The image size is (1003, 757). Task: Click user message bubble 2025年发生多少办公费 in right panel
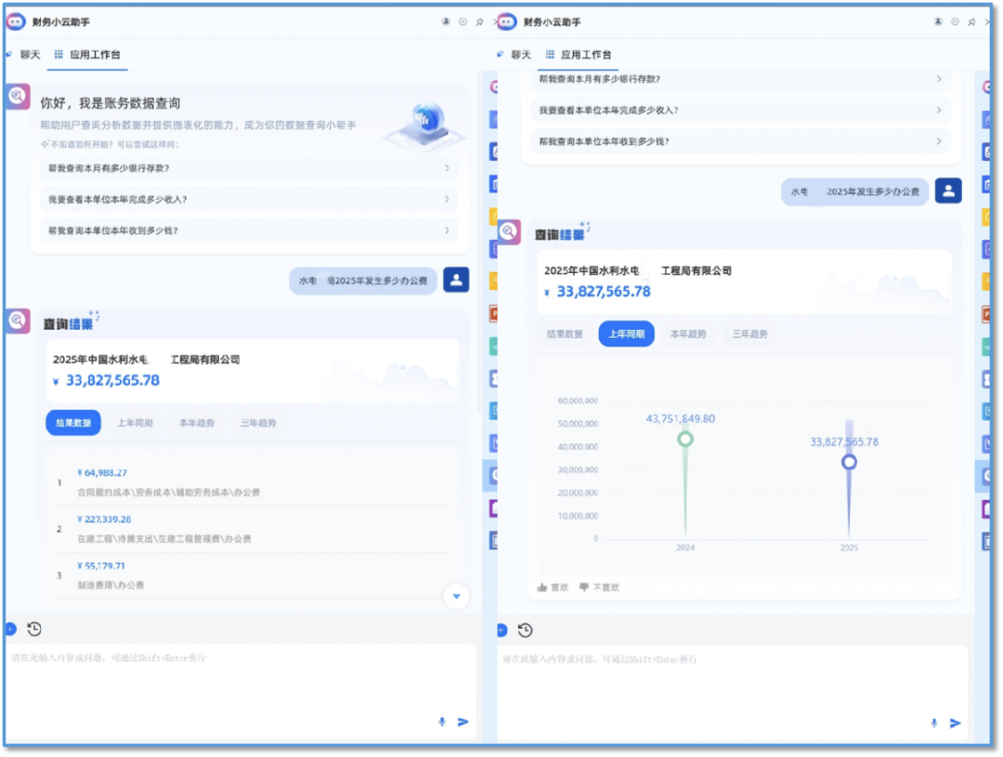854,192
